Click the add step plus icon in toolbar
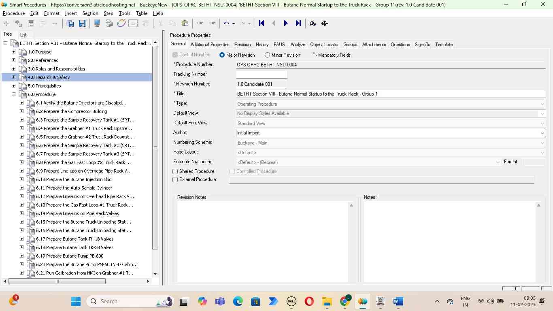Viewport: 553px width, 311px height. 6,23
